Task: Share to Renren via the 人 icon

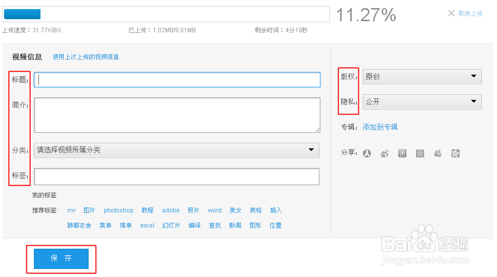Action: 367,153
